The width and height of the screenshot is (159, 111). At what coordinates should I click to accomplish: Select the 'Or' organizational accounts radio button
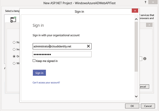click(14, 56)
